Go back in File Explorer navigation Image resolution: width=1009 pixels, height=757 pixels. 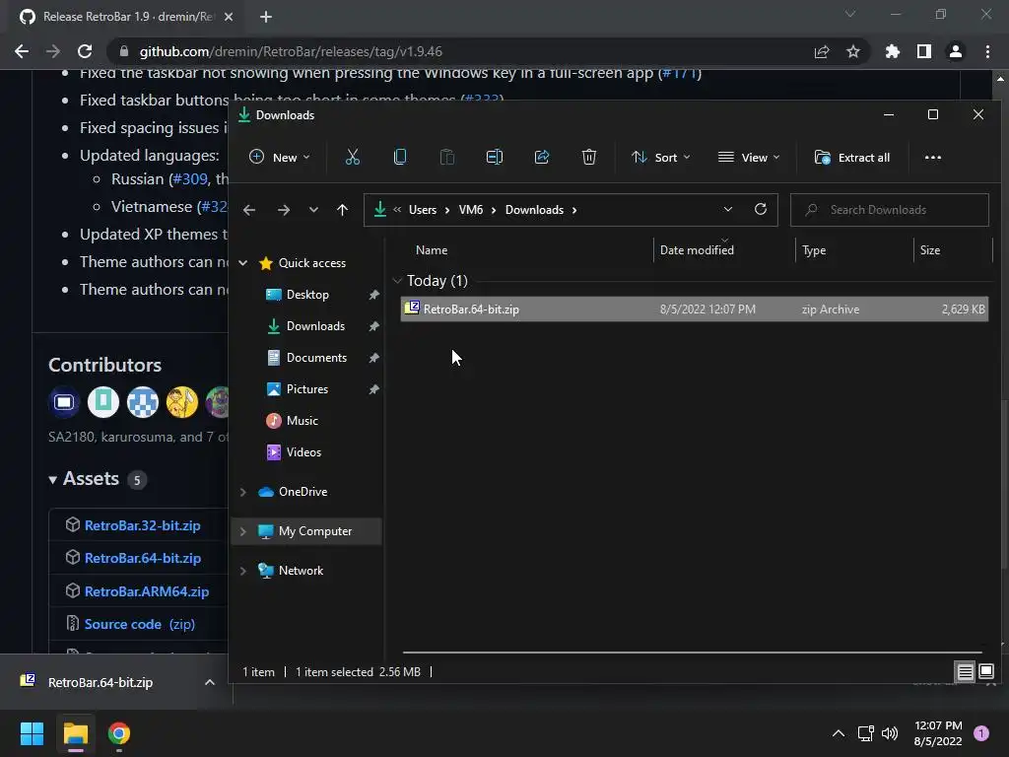(249, 210)
